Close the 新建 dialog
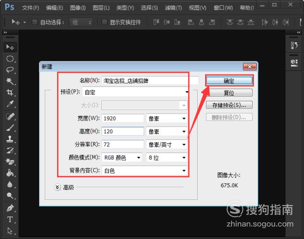Viewport: 304px width, 239px height. click(250, 67)
